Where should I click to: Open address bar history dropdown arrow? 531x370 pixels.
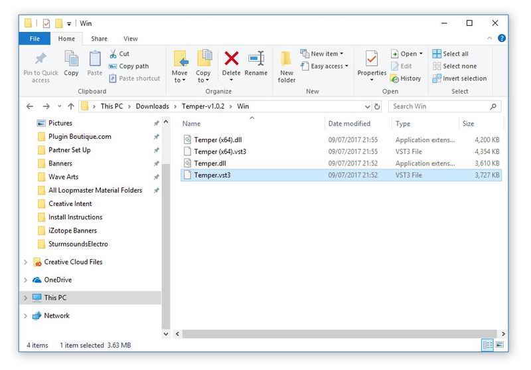pos(368,106)
